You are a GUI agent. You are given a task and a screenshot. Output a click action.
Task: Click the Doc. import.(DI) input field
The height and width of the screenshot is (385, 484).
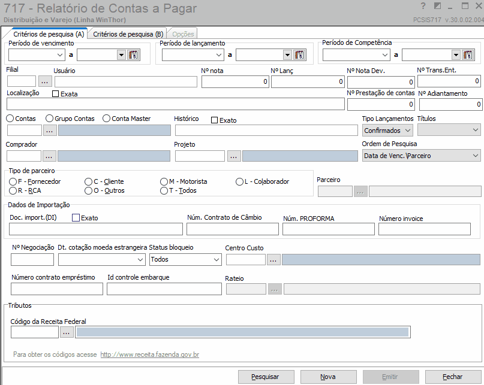click(x=96, y=229)
